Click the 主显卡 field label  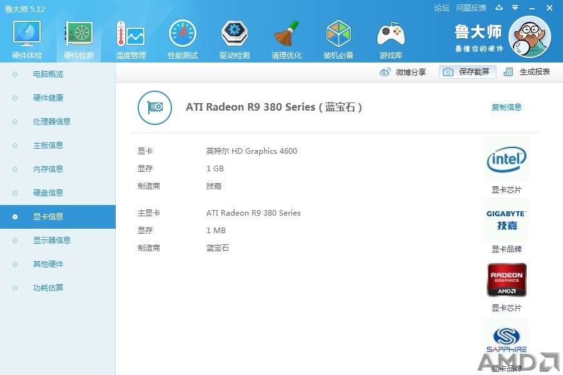click(149, 212)
